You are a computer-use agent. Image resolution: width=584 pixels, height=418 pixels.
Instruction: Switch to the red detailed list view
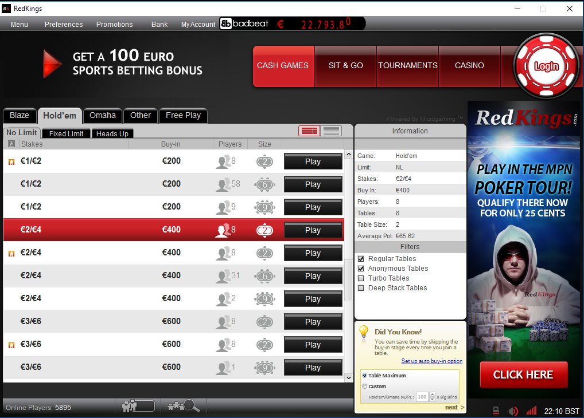point(309,131)
